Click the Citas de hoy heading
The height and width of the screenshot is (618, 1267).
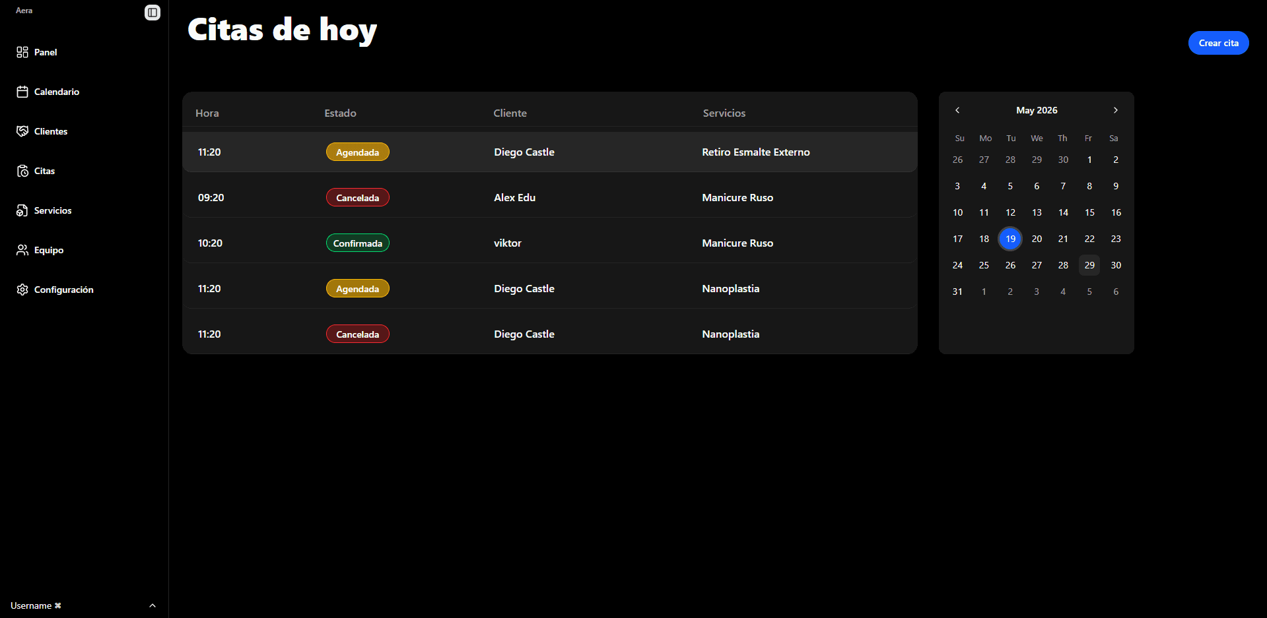pos(282,30)
